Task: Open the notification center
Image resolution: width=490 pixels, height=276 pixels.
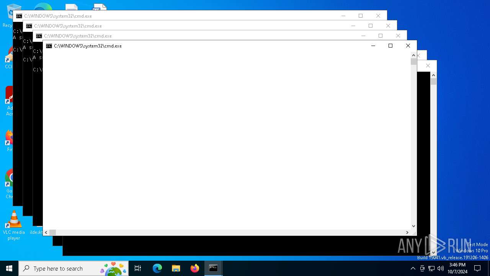Action: (477, 268)
